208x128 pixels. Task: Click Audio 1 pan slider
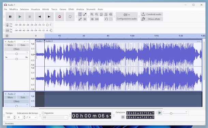(17, 59)
